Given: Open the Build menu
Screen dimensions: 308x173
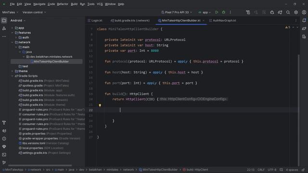Looking at the screenshot, I should click(x=74, y=4).
